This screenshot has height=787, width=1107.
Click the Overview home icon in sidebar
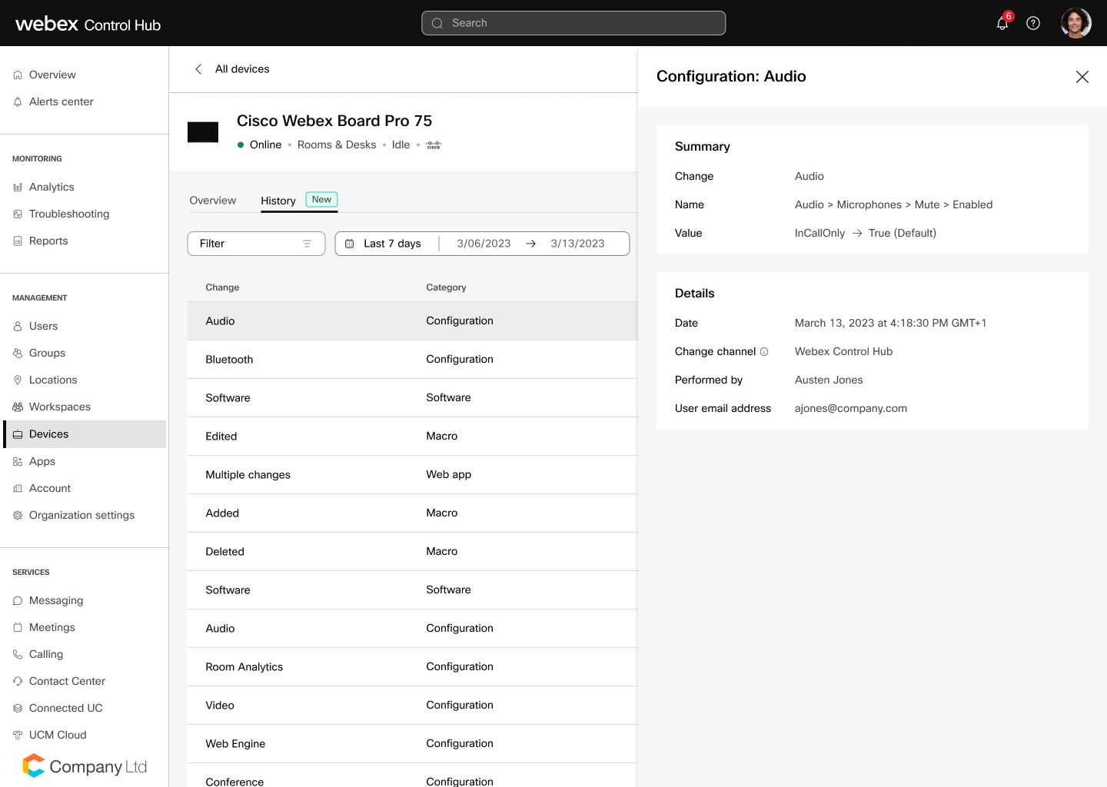(18, 75)
